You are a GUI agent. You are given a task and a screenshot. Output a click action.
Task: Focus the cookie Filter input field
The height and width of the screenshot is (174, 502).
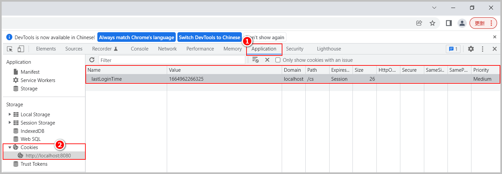click(x=172, y=60)
